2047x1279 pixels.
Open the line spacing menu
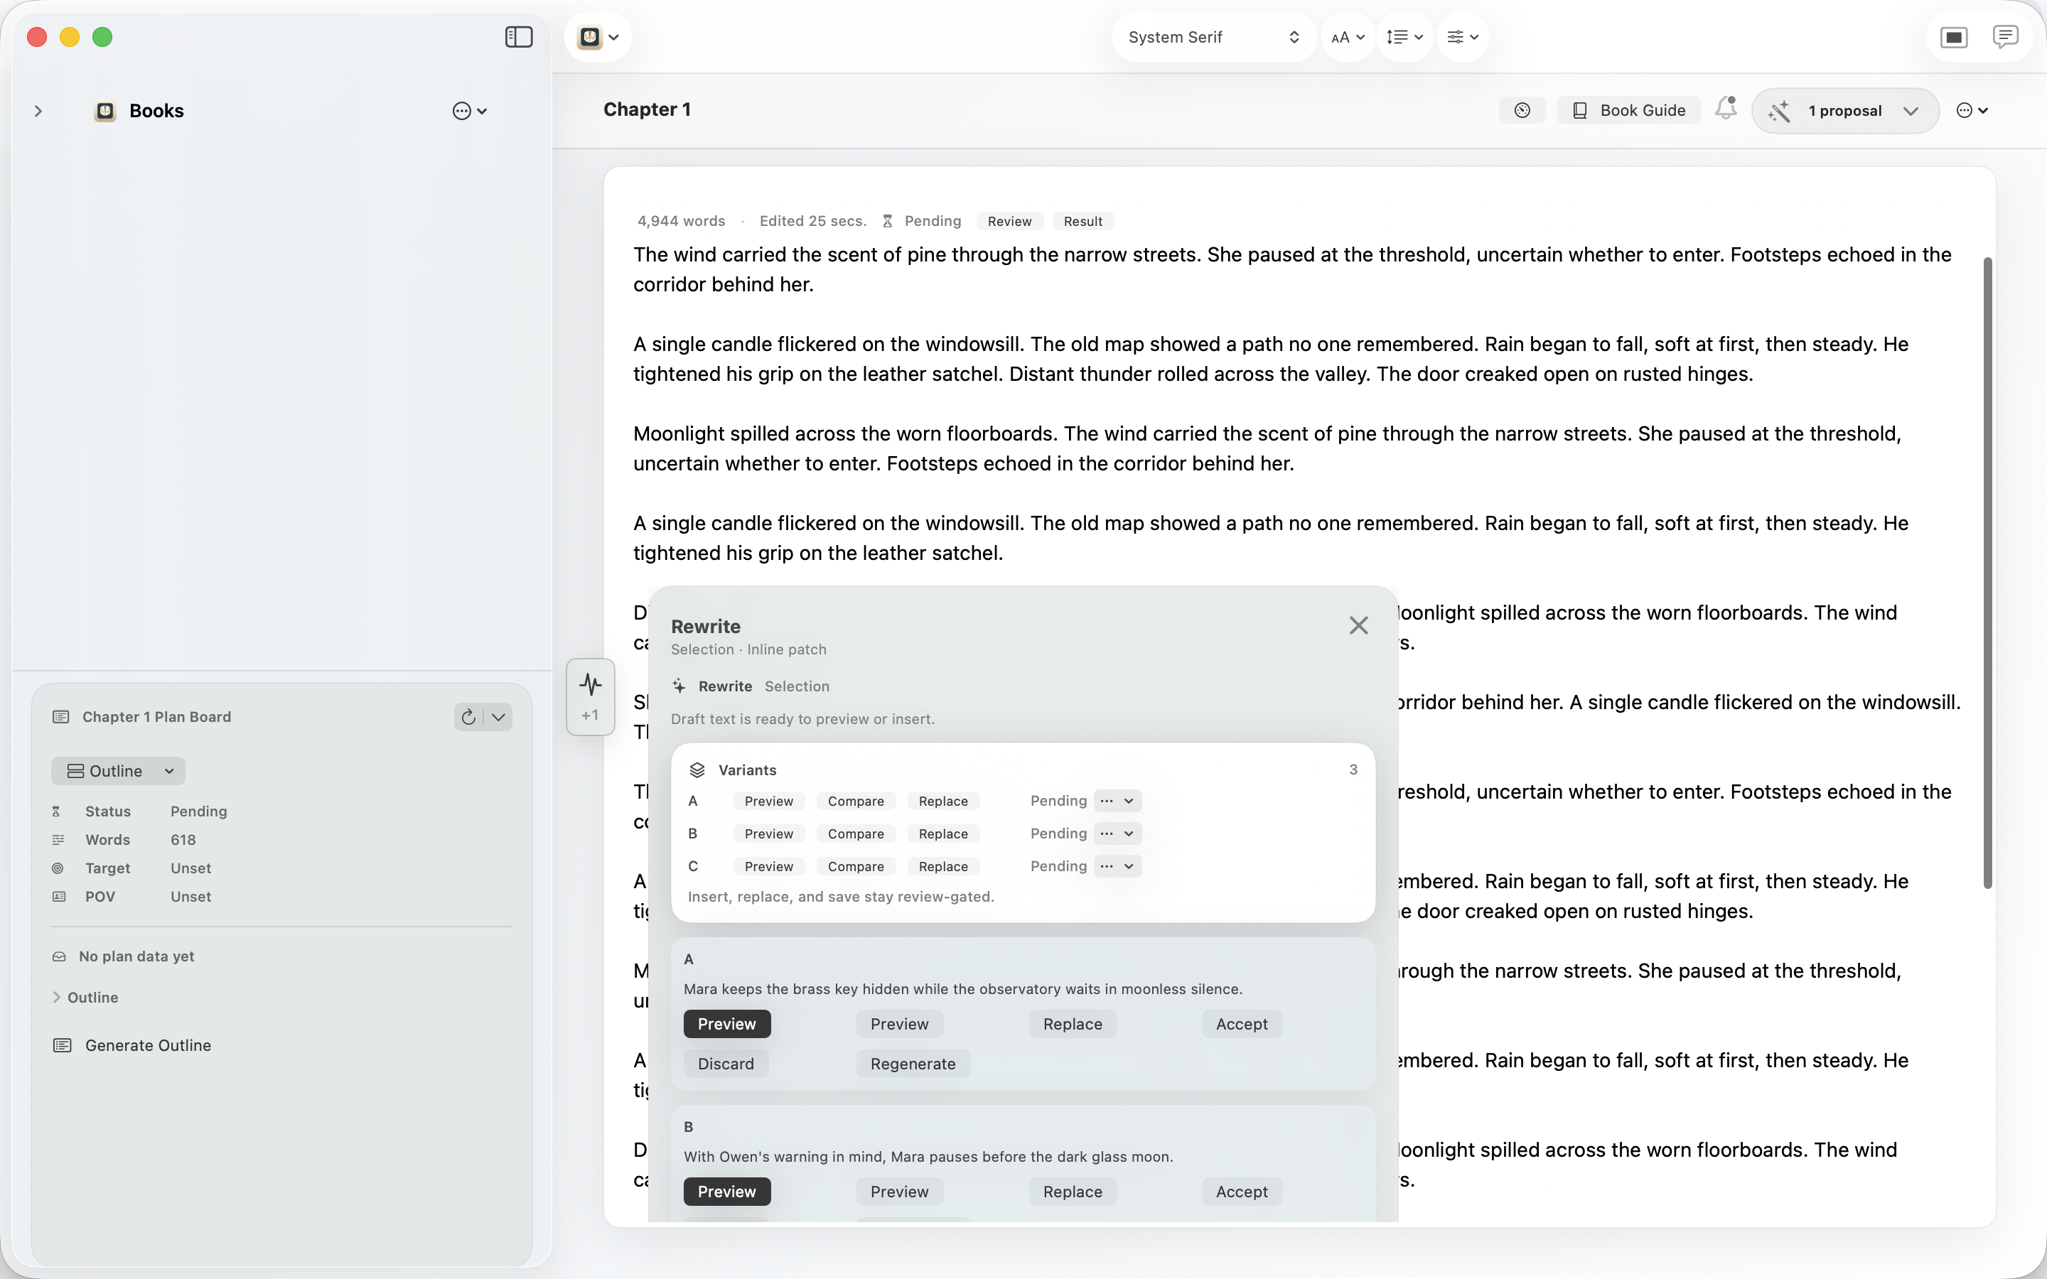[1404, 37]
